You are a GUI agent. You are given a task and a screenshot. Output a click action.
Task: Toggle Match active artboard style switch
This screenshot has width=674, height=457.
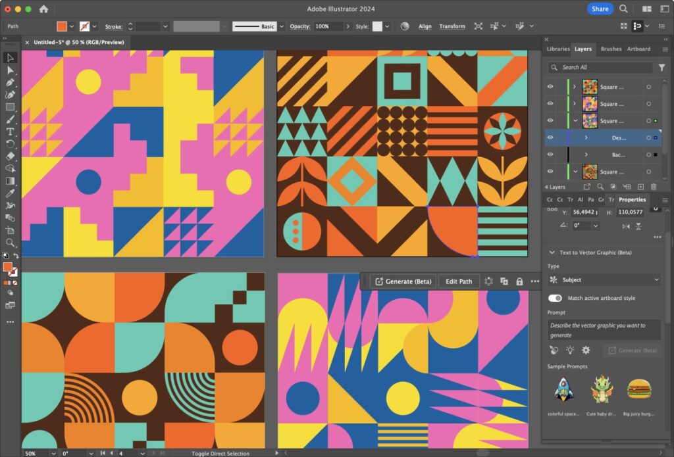click(x=555, y=298)
